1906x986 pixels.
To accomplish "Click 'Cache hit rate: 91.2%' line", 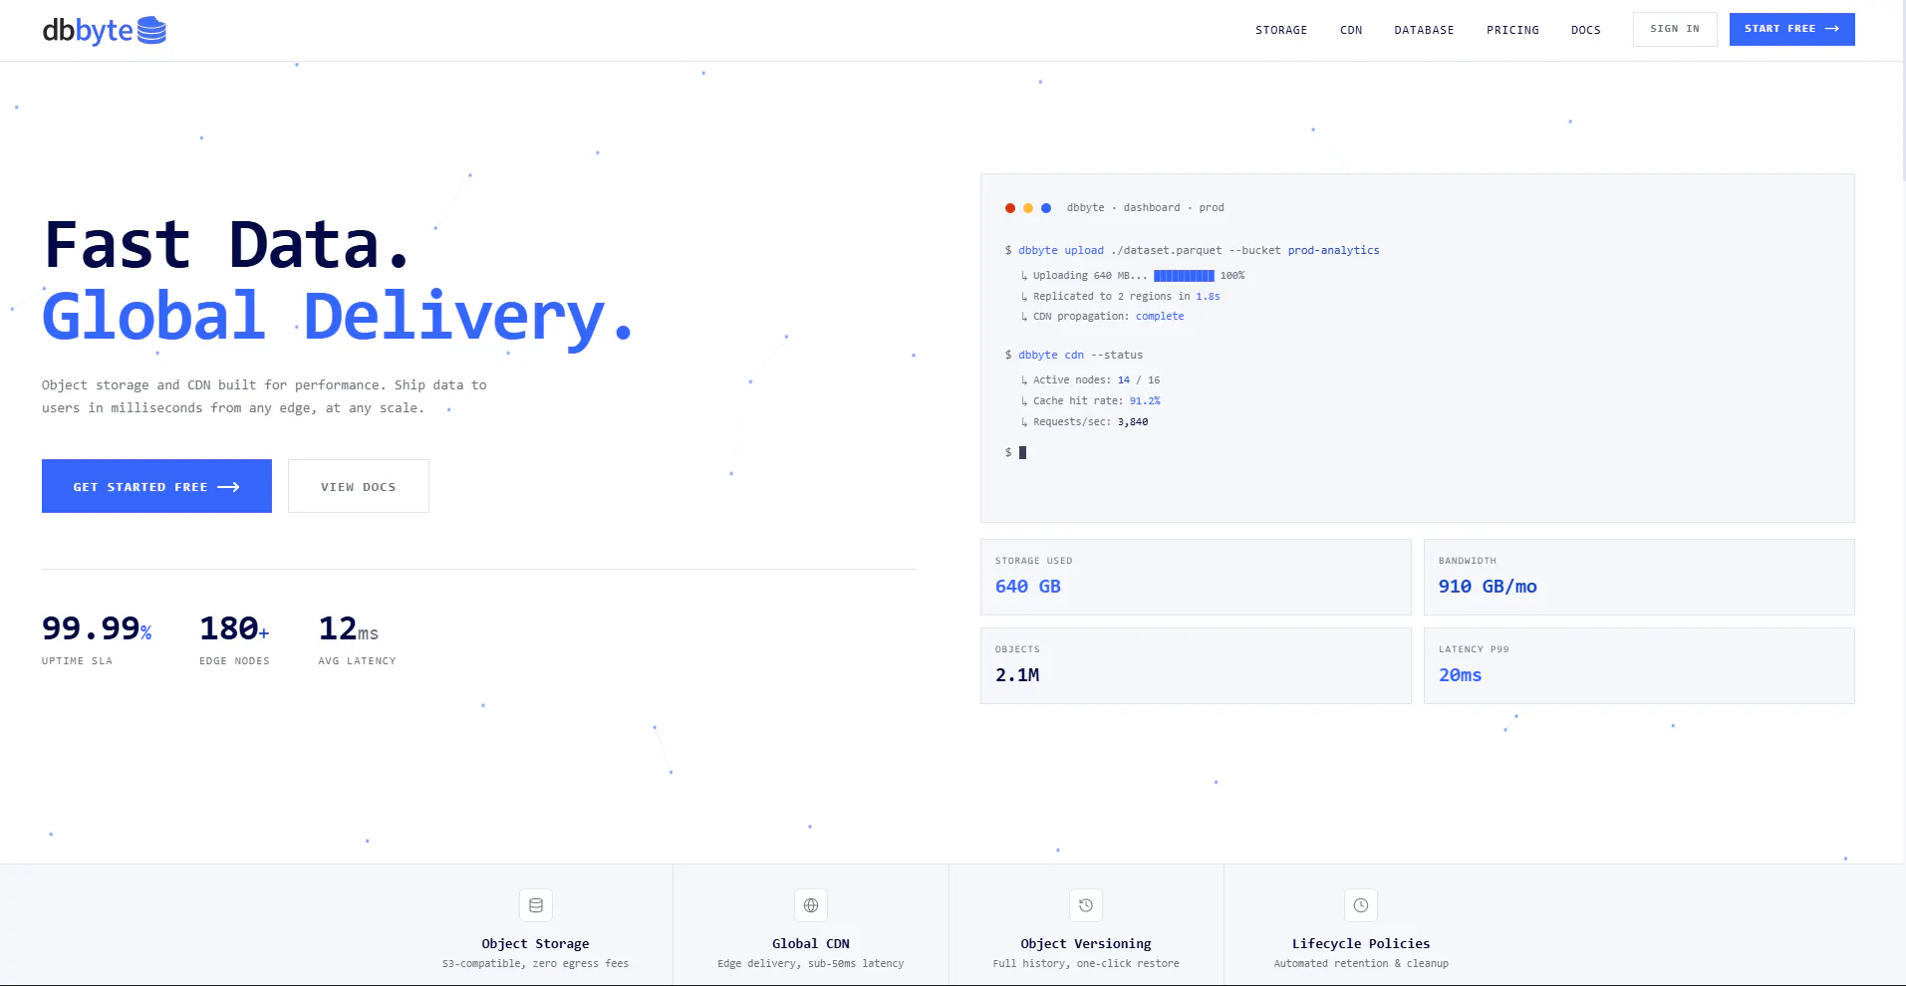I will (x=1091, y=400).
